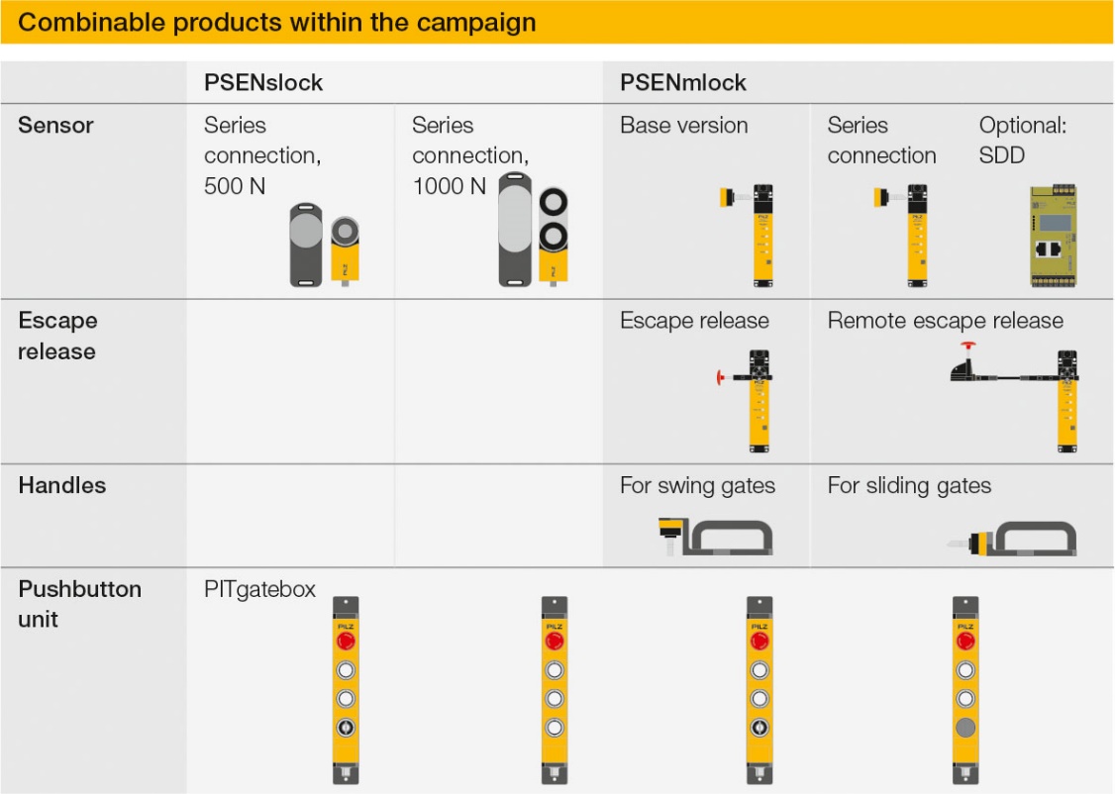This screenshot has height=794, width=1115.
Task: Select the Escape release row label
Action: click(x=57, y=336)
